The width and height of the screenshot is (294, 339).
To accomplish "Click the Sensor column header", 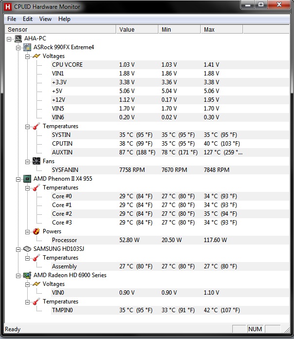I will click(x=60, y=29).
